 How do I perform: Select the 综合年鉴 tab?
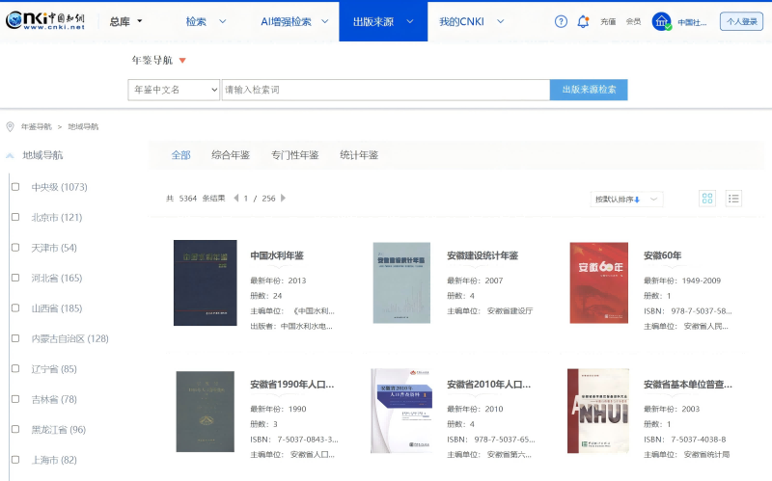(231, 155)
